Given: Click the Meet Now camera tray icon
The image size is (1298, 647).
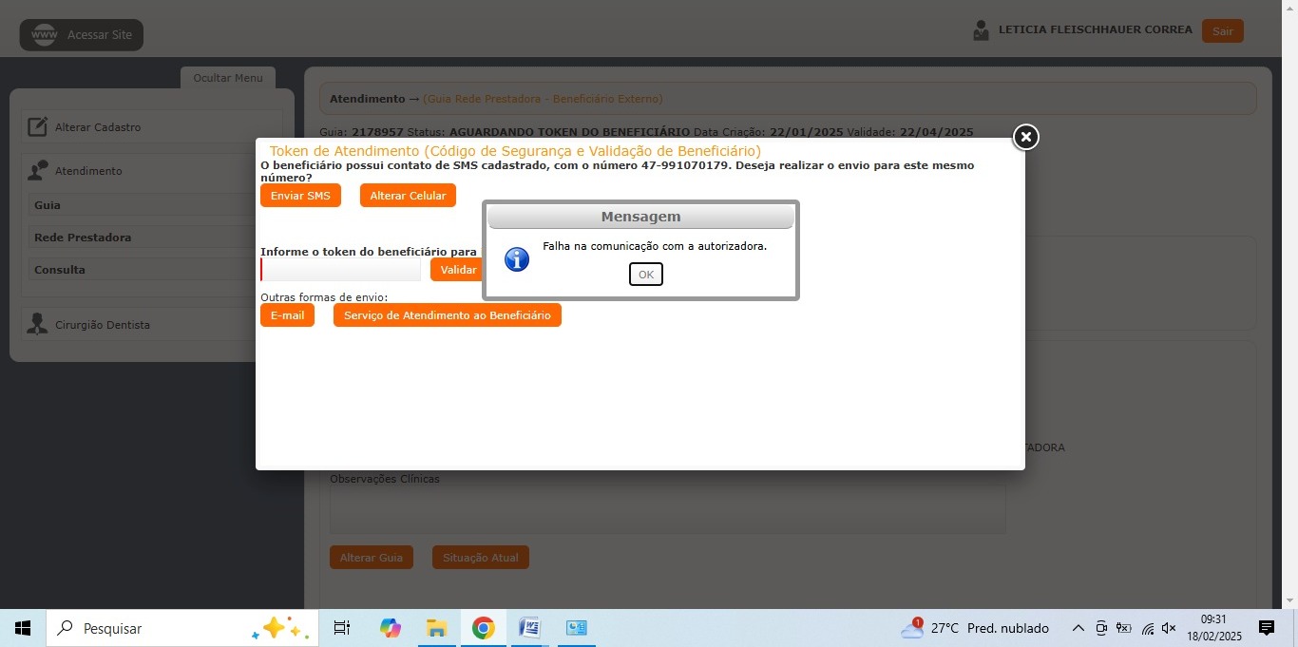Looking at the screenshot, I should pos(1101,628).
